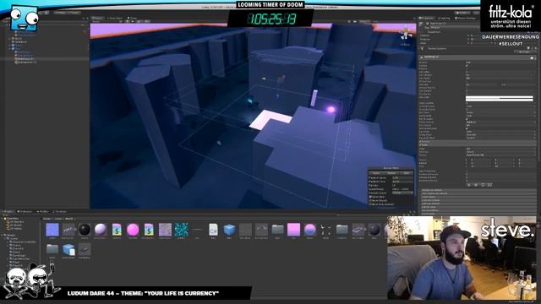Screen dimensions: 541x304
Task: Select the shader asset right of pink sphere
Action: pyautogui.click(x=149, y=230)
